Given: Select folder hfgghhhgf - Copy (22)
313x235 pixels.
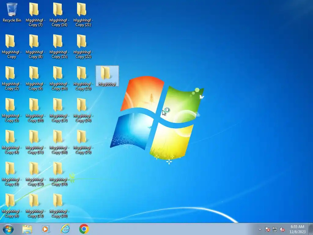Looking at the screenshot, I should [x=83, y=47].
